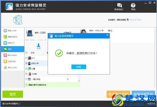157x107 pixels.
Task: Toggle the 好友 header select-all checkbox
Action: pyautogui.click(x=27, y=53)
